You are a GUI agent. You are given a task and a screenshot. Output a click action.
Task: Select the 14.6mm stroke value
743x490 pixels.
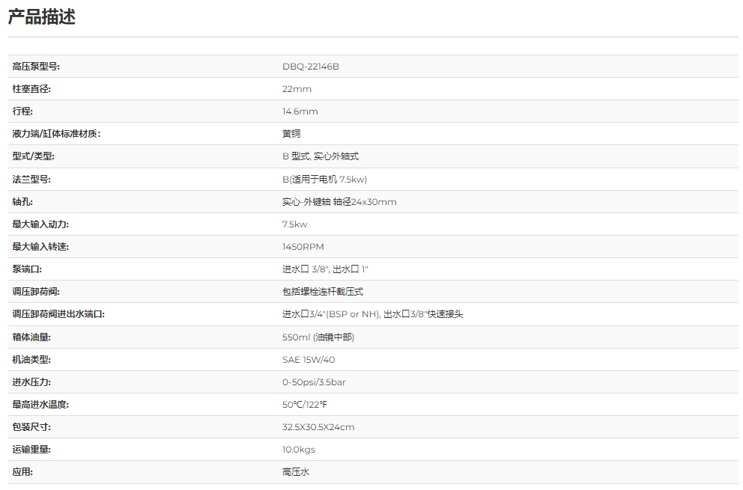coord(300,111)
